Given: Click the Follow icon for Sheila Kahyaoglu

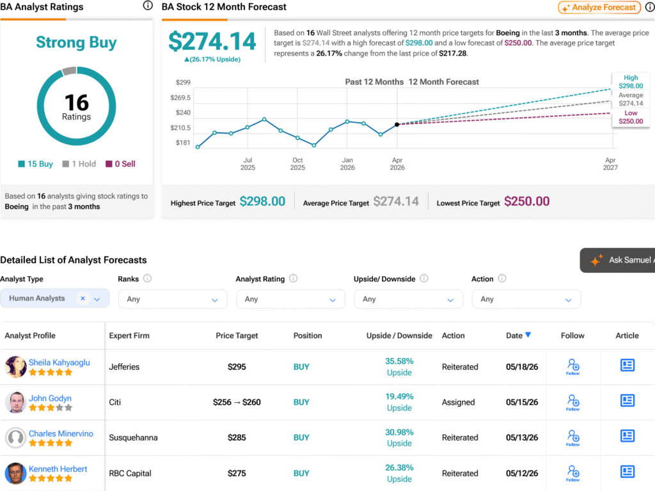Looking at the screenshot, I should [x=572, y=367].
